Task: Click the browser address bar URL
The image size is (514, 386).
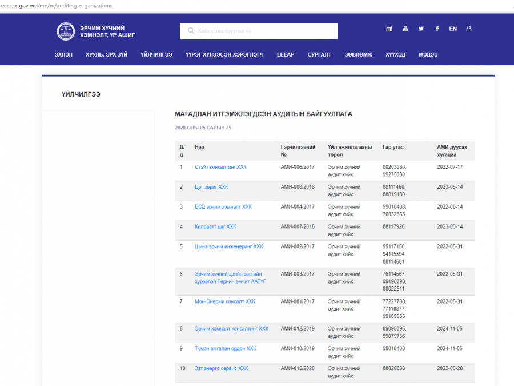Action: (x=57, y=6)
